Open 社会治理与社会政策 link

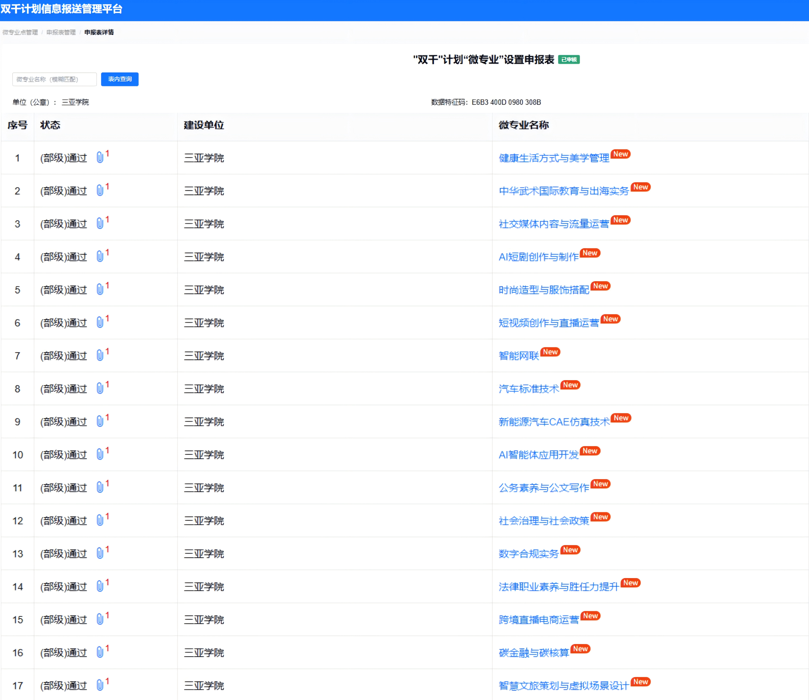click(544, 521)
